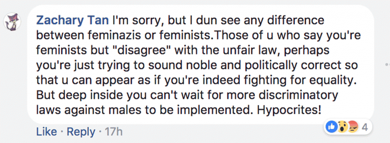This screenshot has height=143, width=390.
Task: Open the 17h timestamp permalink
Action: click(x=113, y=132)
